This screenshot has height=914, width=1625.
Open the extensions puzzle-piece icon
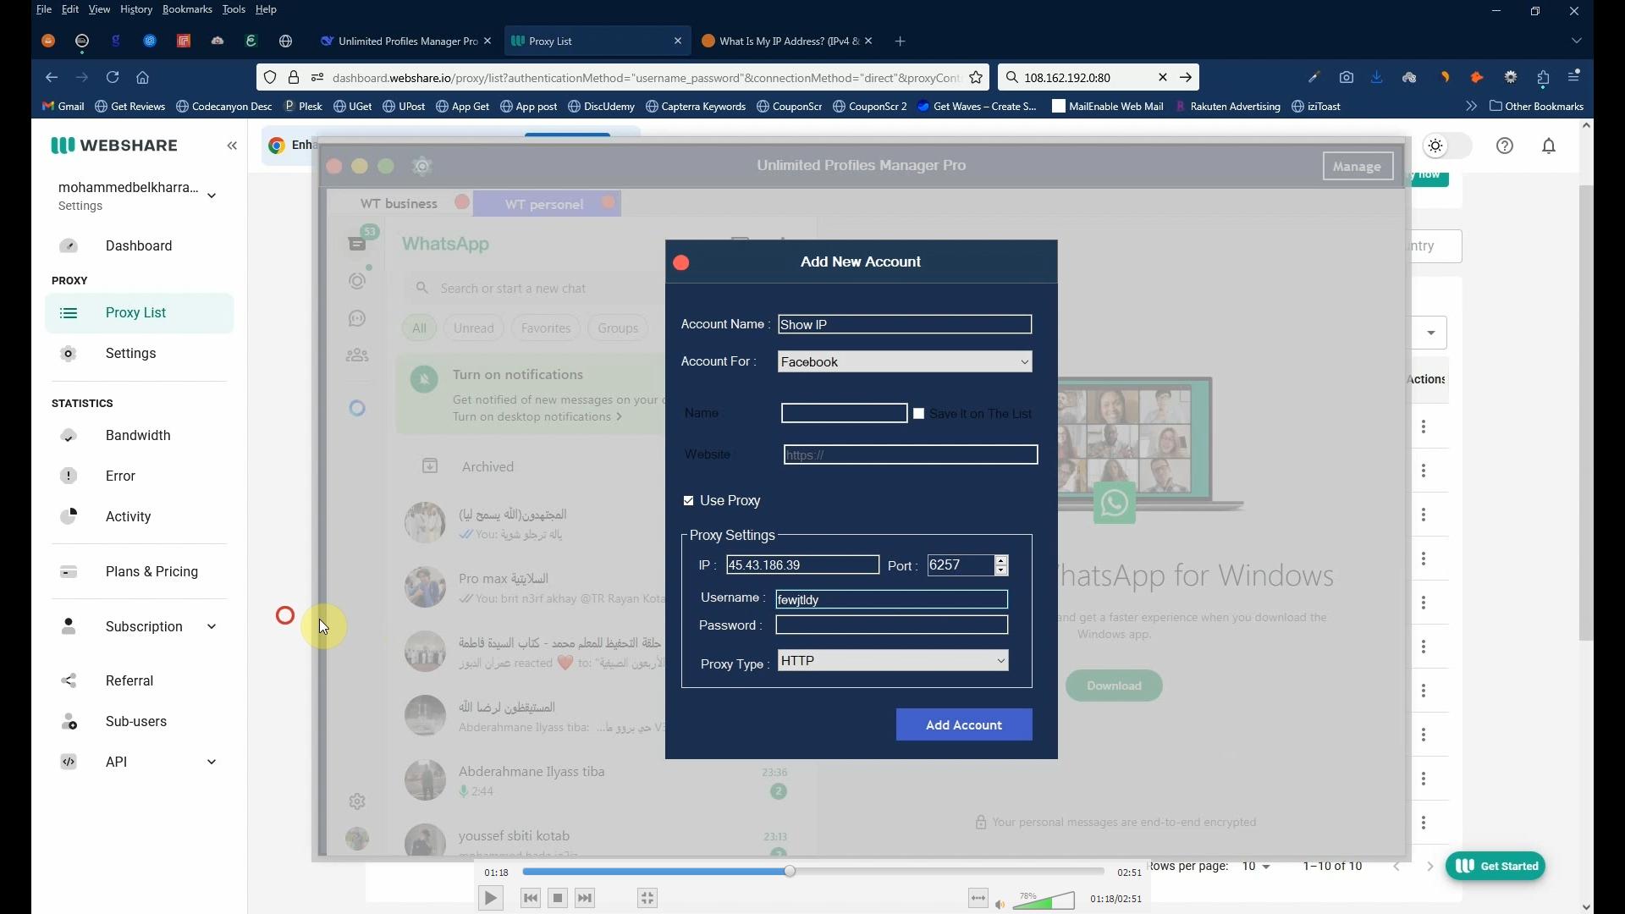(x=1543, y=77)
